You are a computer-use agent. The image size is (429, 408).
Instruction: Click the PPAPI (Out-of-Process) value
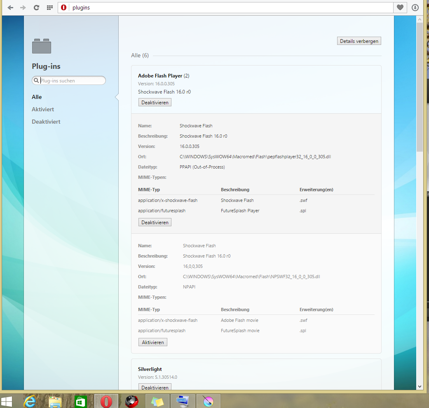click(x=202, y=167)
